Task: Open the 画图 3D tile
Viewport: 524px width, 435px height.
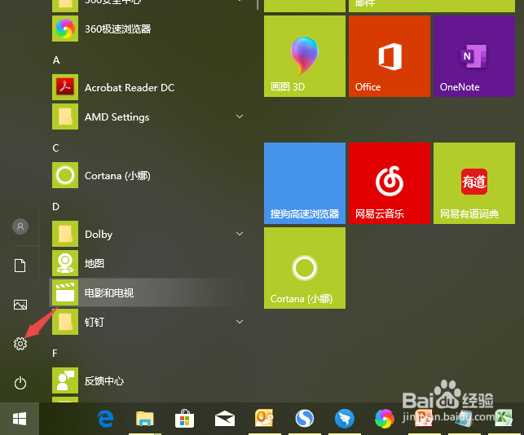Action: [305, 56]
